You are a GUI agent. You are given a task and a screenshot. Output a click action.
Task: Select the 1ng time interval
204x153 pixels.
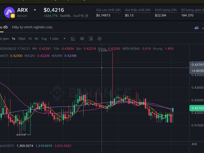click(44, 39)
